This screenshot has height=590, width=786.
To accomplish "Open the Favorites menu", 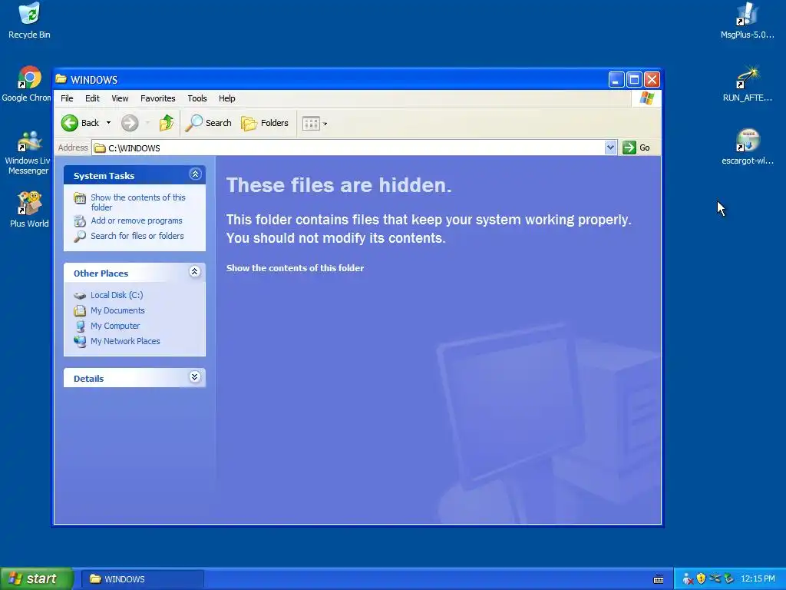I will point(158,98).
